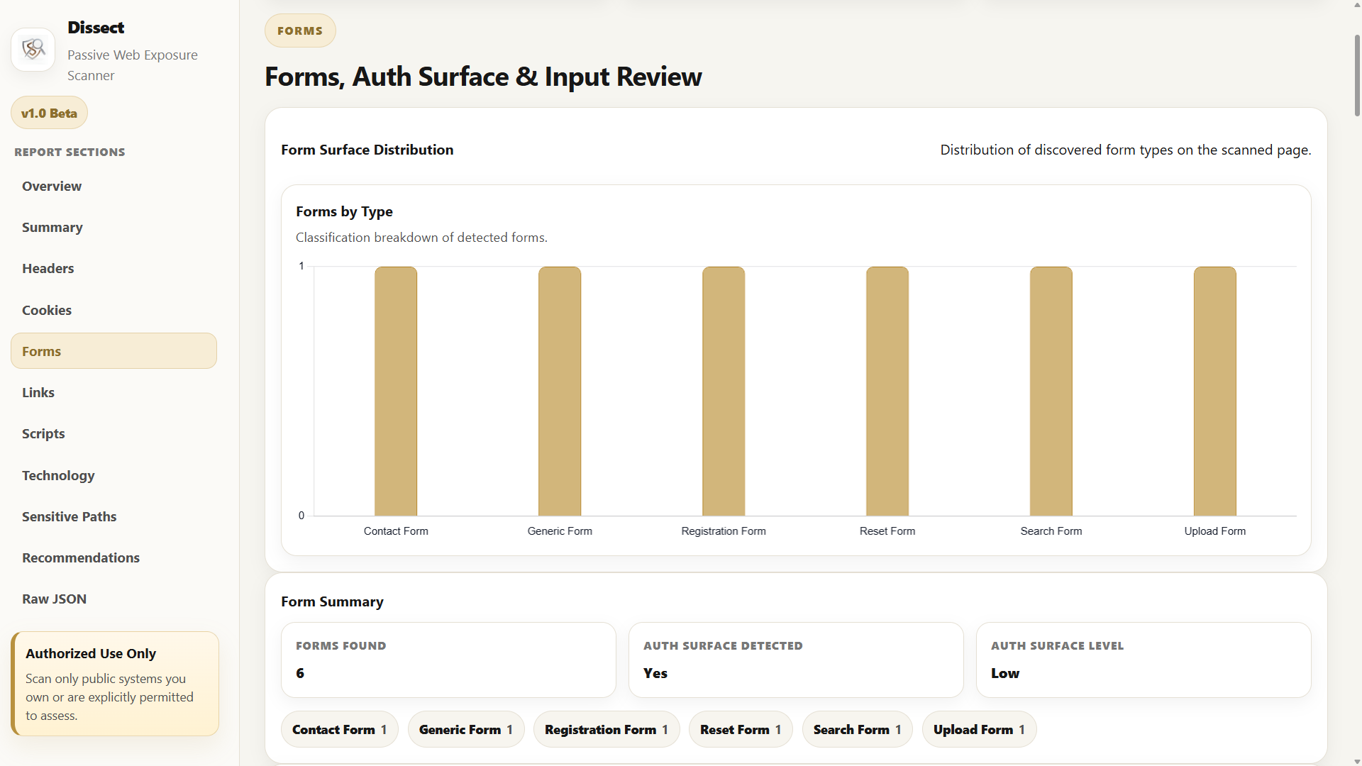Click the Contact Form bar in chart
Screen dimensions: 1362x766
point(396,391)
